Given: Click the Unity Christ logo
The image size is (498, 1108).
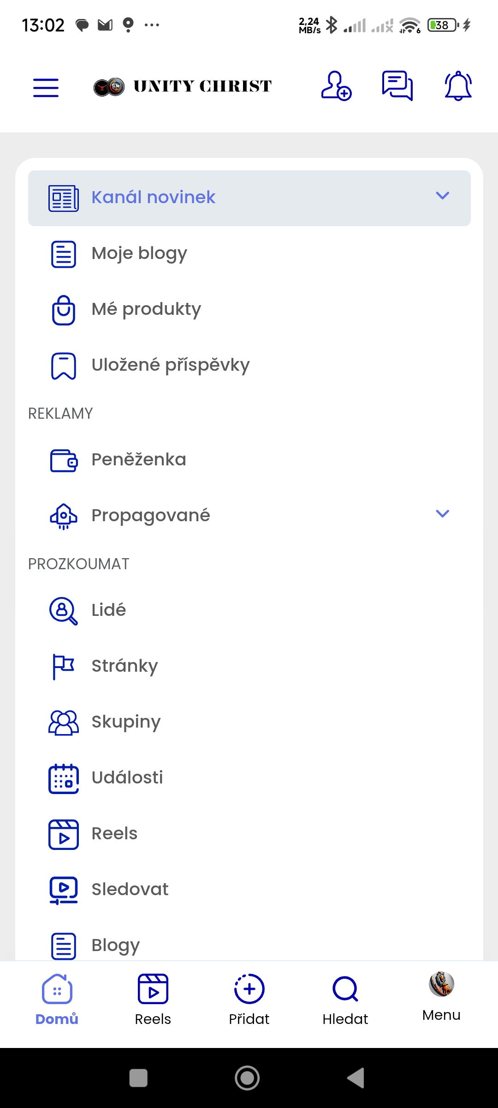Looking at the screenshot, I should click(183, 86).
